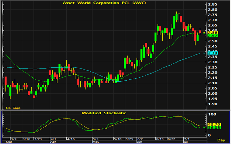Select the 4/16 date marker
Viewport: 231px width, 144px height.
point(71,139)
